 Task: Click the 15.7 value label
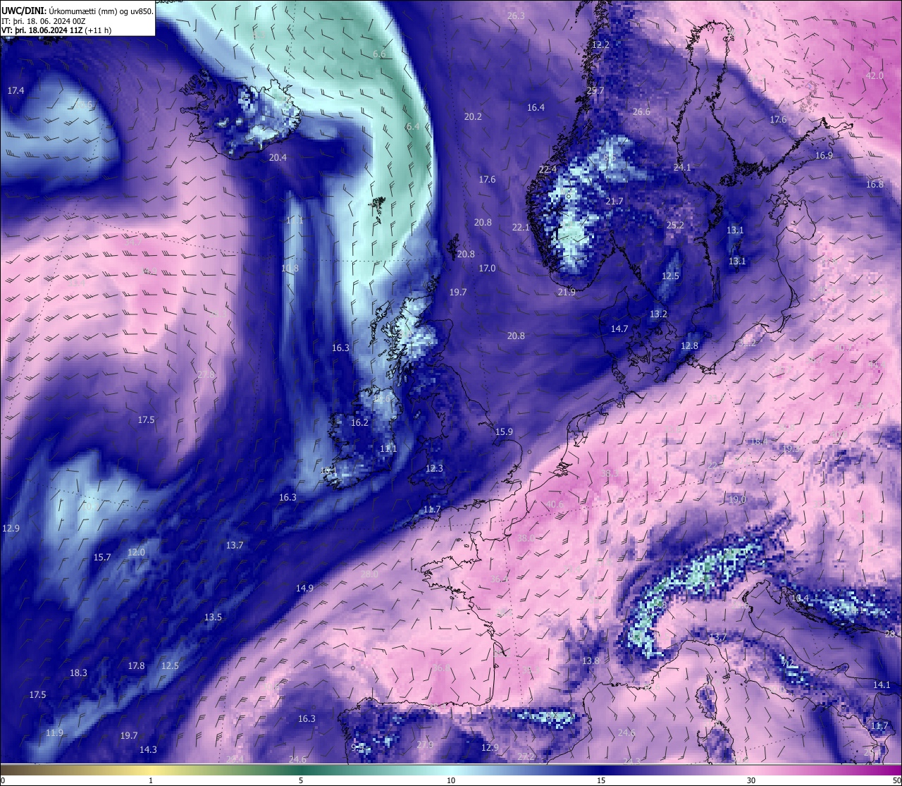click(102, 558)
